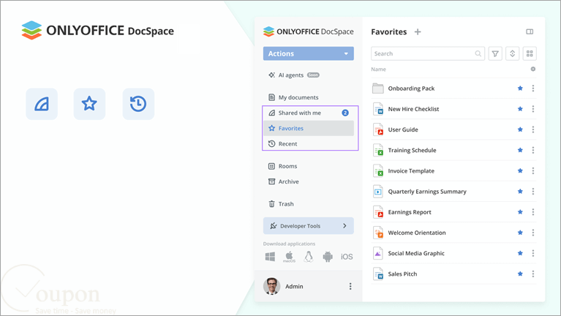Viewport: 561px width, 316px height.
Task: Click the search magnifier icon
Action: pos(478,53)
